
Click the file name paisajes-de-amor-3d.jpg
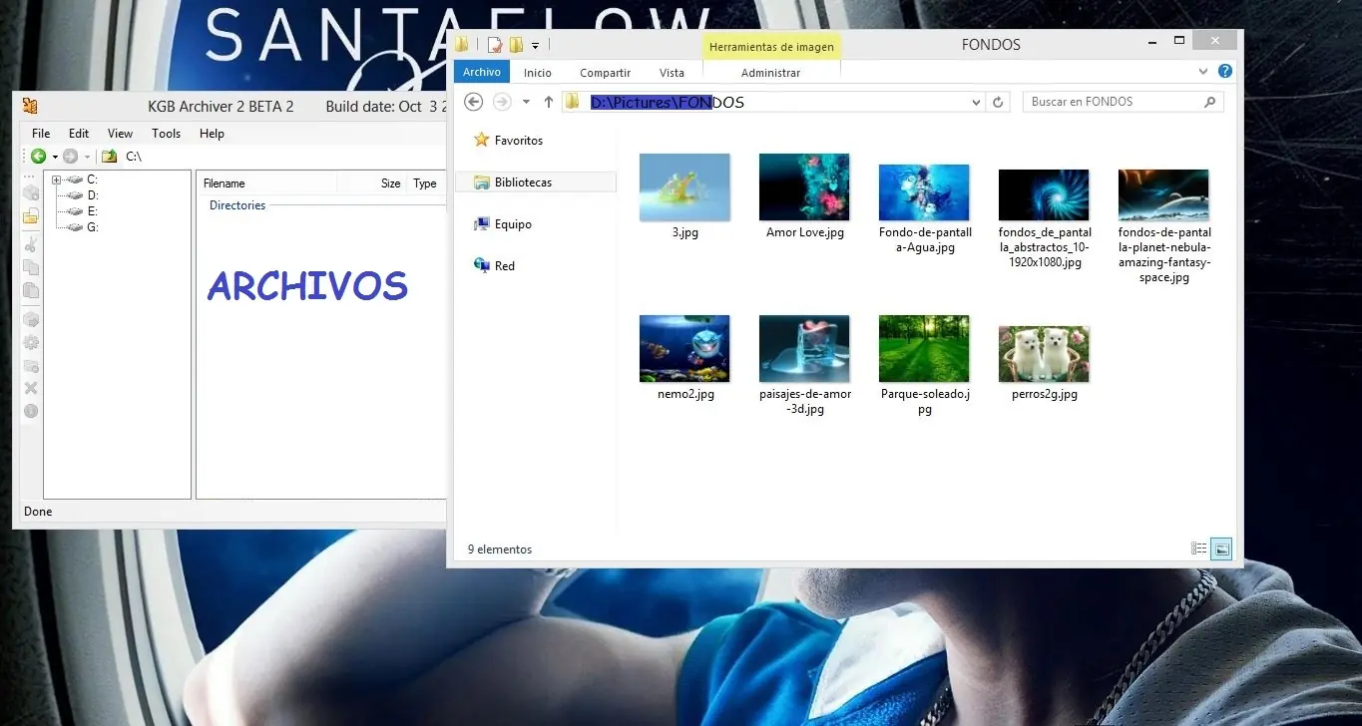(805, 401)
